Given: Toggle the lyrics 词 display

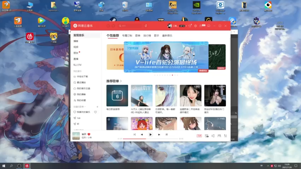Looking at the screenshot, I should point(166,135).
